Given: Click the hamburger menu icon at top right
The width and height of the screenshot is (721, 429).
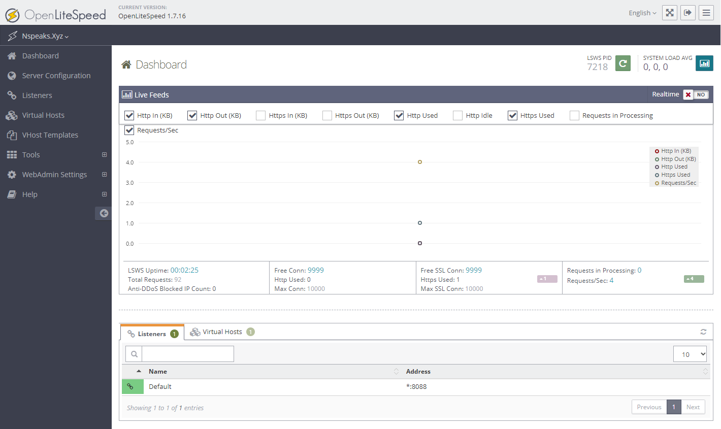Looking at the screenshot, I should [706, 13].
